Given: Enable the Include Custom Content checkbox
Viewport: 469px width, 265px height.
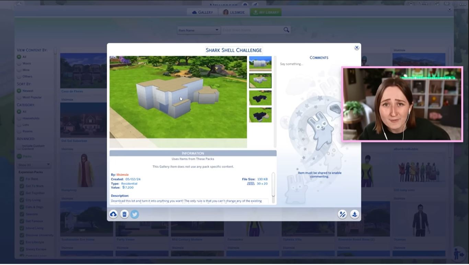Looking at the screenshot, I should [x=19, y=146].
